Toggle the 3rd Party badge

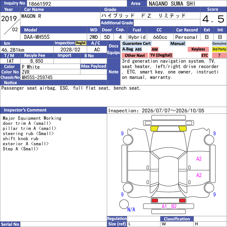click(219, 49)
